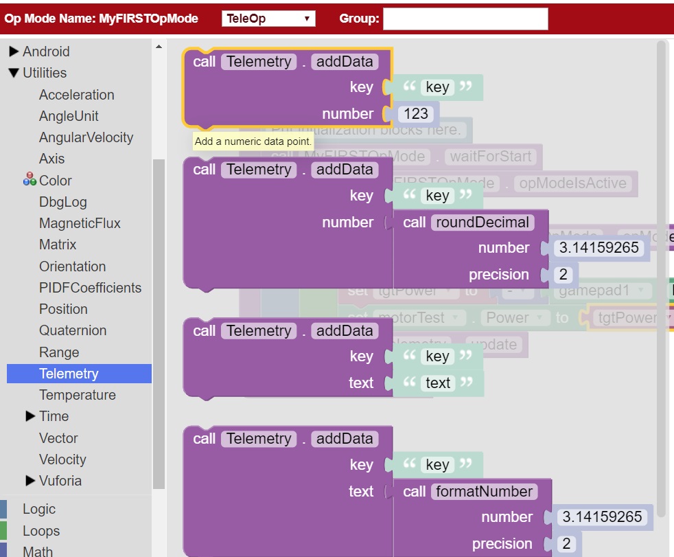Select the Range utility
674x557 pixels.
click(x=58, y=352)
